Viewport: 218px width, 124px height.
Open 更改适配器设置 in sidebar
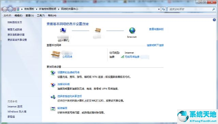pyautogui.click(x=16, y=35)
